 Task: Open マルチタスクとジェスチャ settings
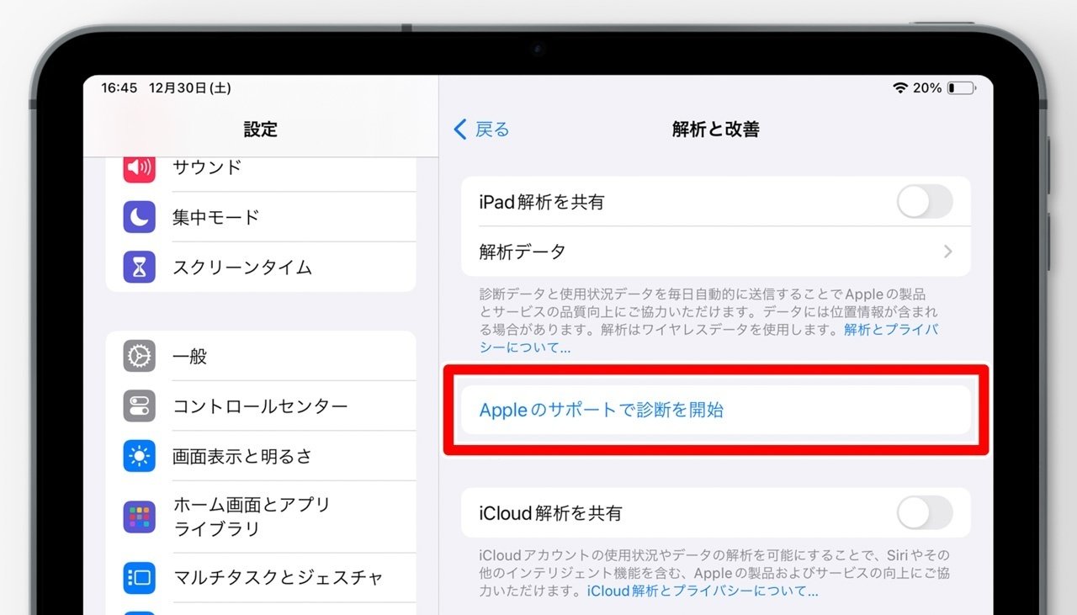[x=261, y=578]
